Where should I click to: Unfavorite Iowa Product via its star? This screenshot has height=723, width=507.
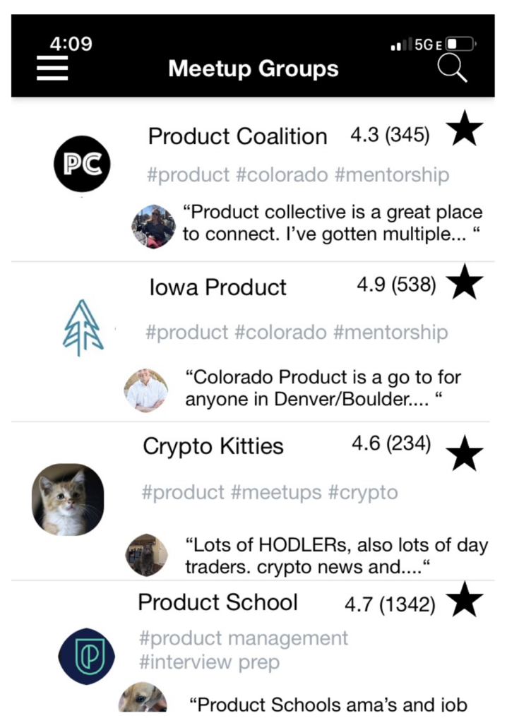pyautogui.click(x=465, y=284)
